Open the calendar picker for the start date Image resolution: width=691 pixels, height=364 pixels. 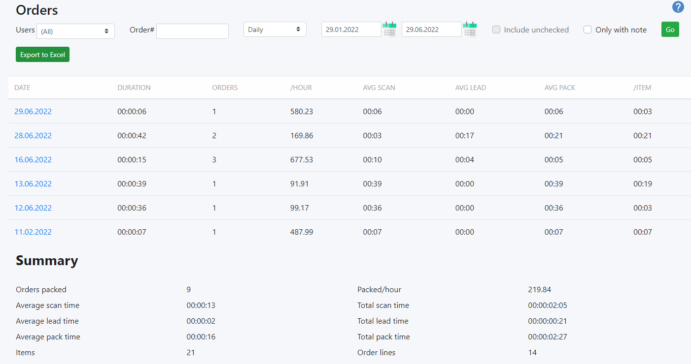(x=389, y=30)
